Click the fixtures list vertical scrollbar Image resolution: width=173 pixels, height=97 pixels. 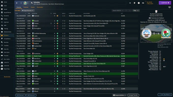pyautogui.click(x=138, y=61)
